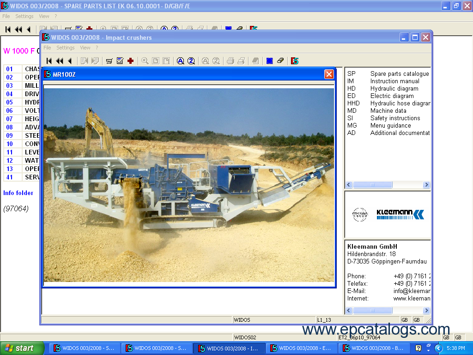Image resolution: width=473 pixels, height=355 pixels.
Task: Click the left of the two greyed page-view icons
Action: click(155, 61)
